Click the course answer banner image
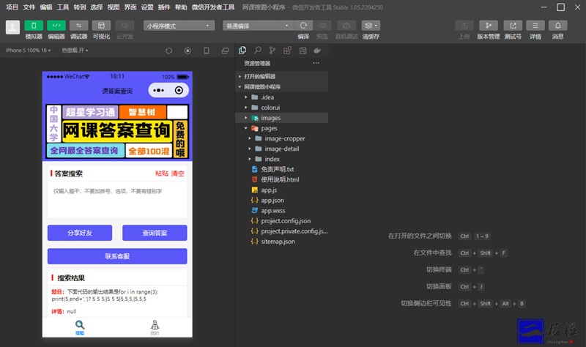586x347 pixels. point(117,132)
